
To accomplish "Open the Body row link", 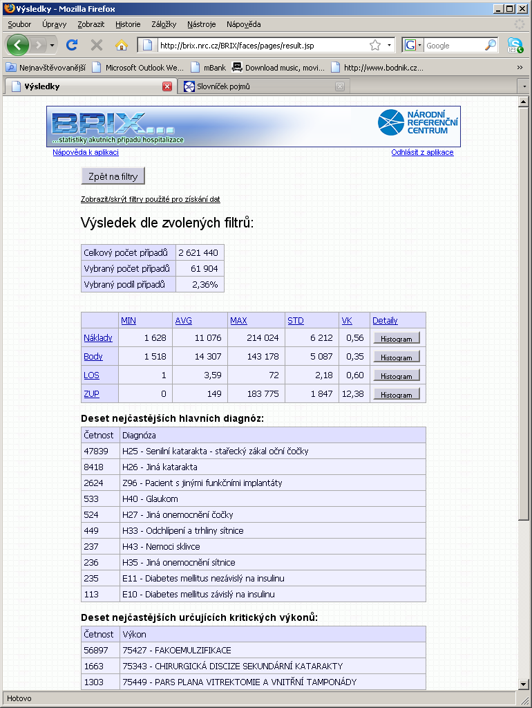I will [93, 357].
